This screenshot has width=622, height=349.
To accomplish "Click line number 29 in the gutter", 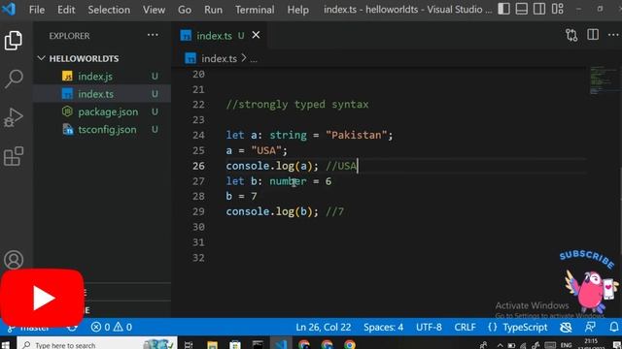I will tap(198, 211).
